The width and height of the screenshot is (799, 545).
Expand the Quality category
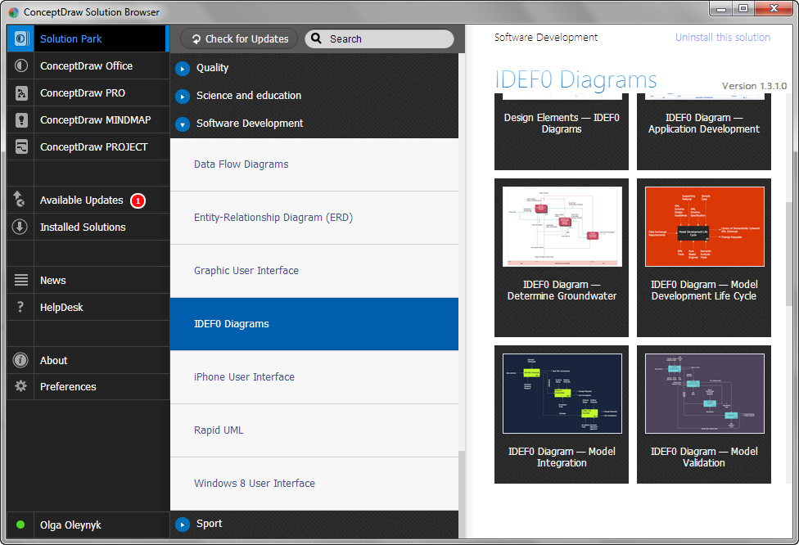[183, 69]
